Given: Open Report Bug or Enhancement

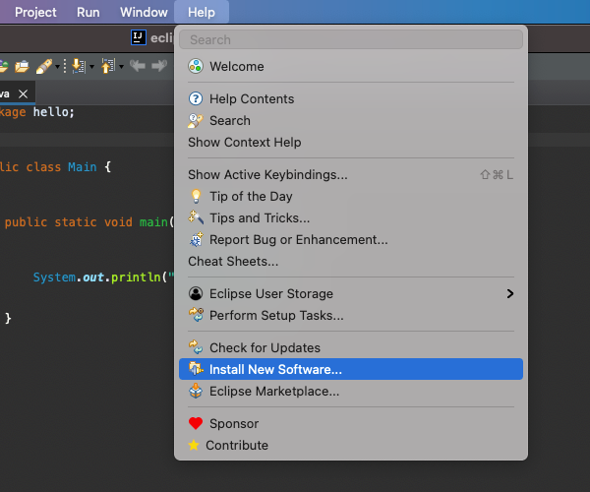Looking at the screenshot, I should coord(298,240).
